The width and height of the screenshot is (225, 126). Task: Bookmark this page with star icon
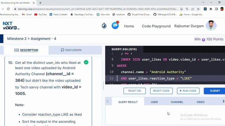pyautogui.click(x=198, y=9)
